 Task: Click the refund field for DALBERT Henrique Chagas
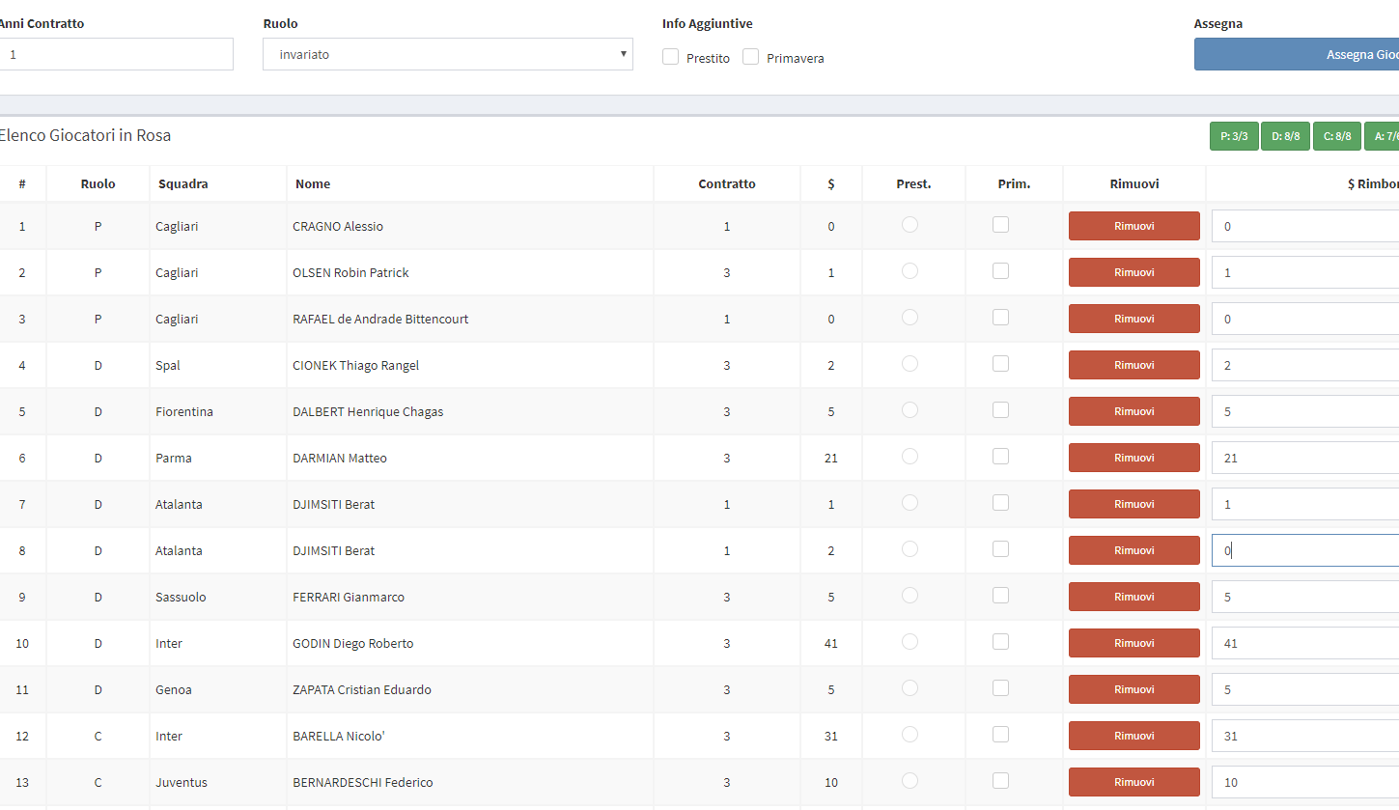tap(1303, 411)
